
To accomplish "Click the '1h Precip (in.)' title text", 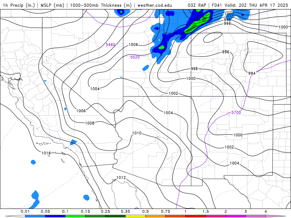I will 19,5.
